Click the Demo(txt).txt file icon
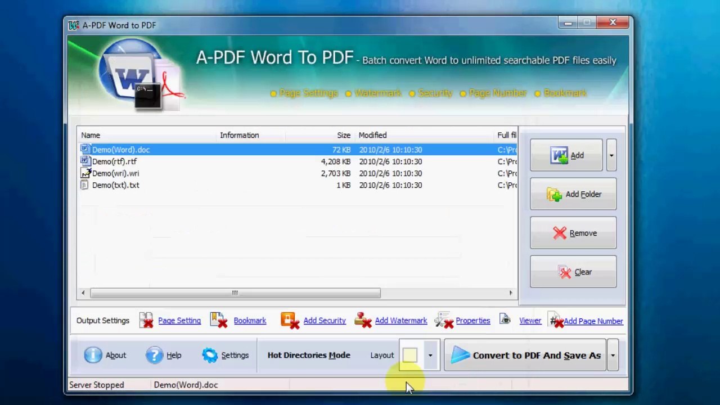 (85, 185)
